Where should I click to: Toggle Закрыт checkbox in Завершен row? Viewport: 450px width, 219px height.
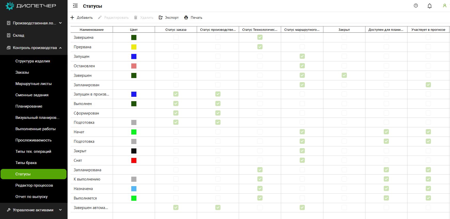344,75
